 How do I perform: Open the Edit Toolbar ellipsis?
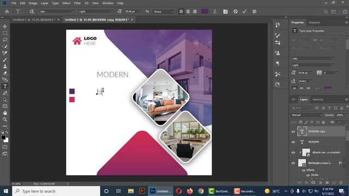[5, 126]
